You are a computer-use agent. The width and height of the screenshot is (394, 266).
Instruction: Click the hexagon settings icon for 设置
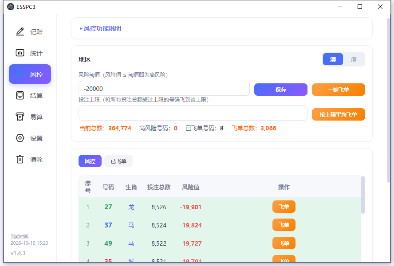click(20, 138)
